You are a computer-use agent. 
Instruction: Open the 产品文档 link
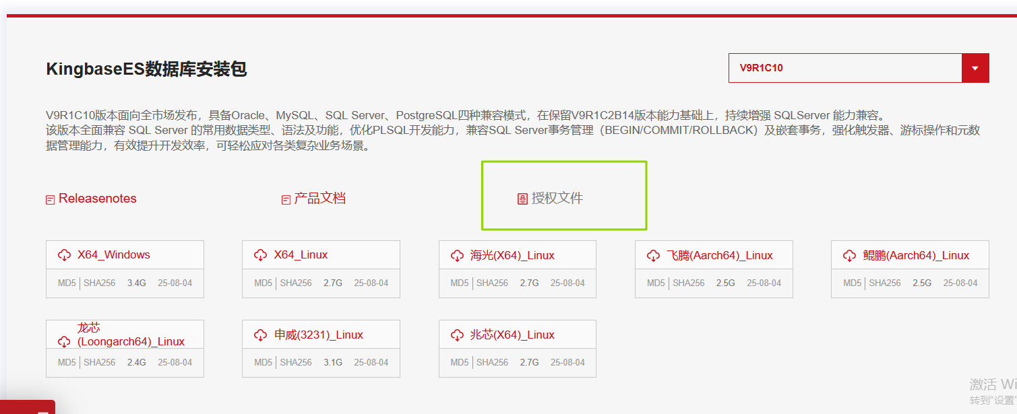[x=320, y=199]
